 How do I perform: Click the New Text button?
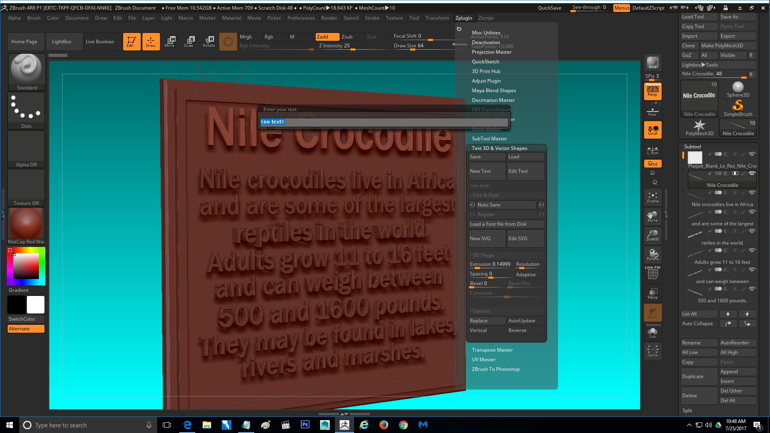487,171
